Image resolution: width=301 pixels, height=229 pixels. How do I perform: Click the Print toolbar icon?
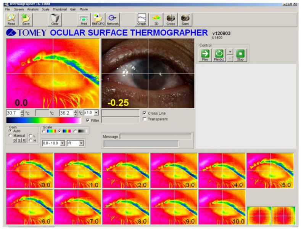pos(84,19)
